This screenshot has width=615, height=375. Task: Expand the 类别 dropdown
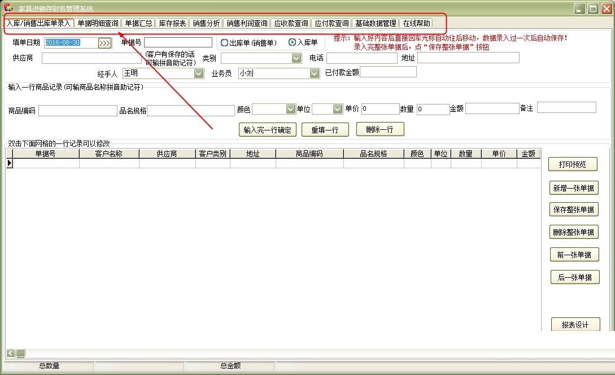[x=296, y=58]
